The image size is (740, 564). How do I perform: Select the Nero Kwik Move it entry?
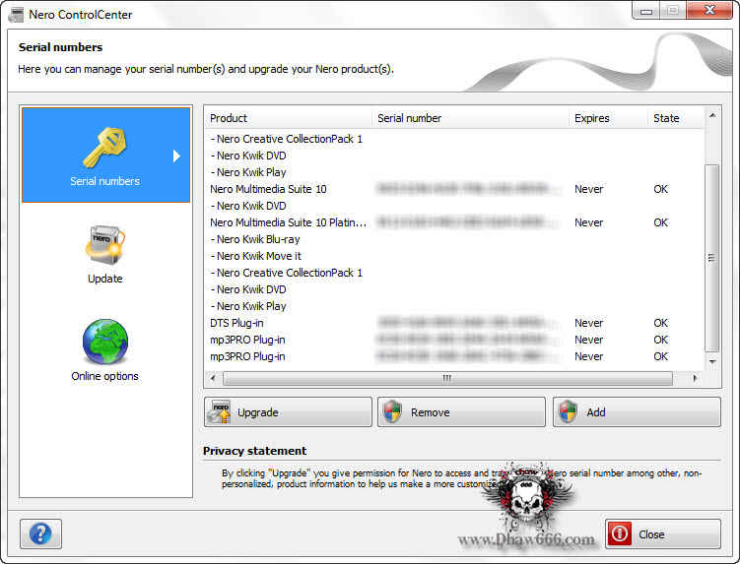256,256
